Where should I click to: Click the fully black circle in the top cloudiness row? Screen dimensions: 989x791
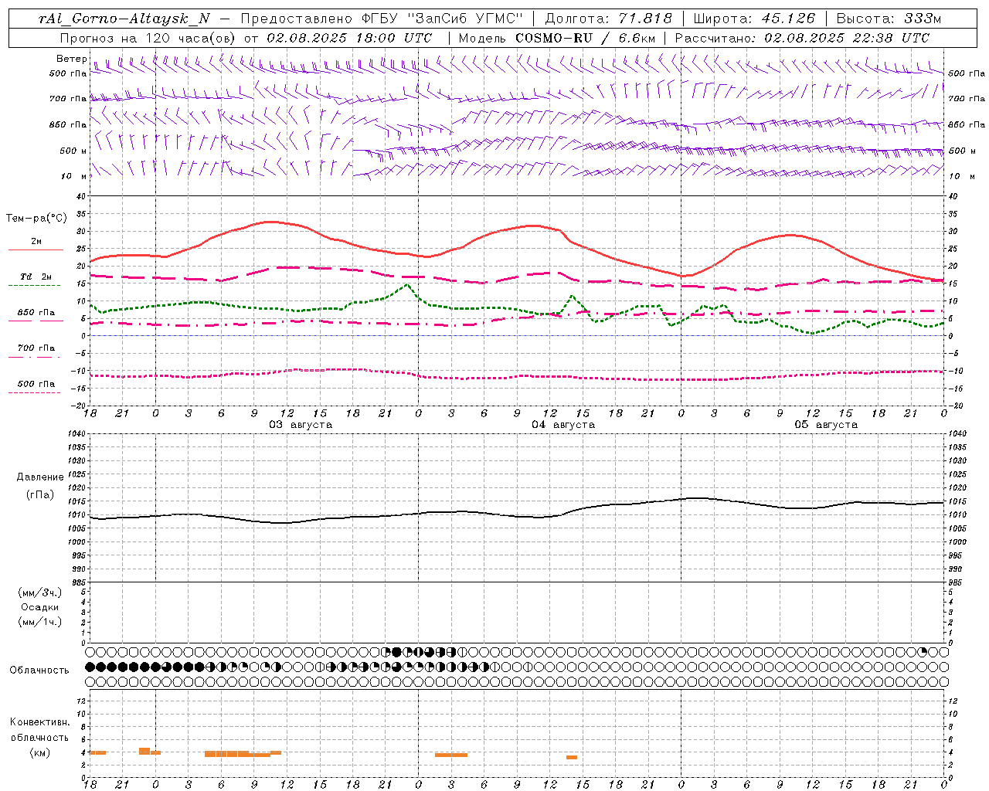(397, 651)
